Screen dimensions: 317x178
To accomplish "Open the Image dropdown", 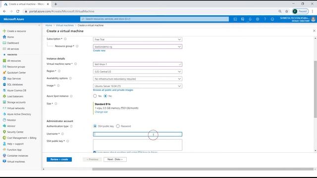I will (138, 86).
